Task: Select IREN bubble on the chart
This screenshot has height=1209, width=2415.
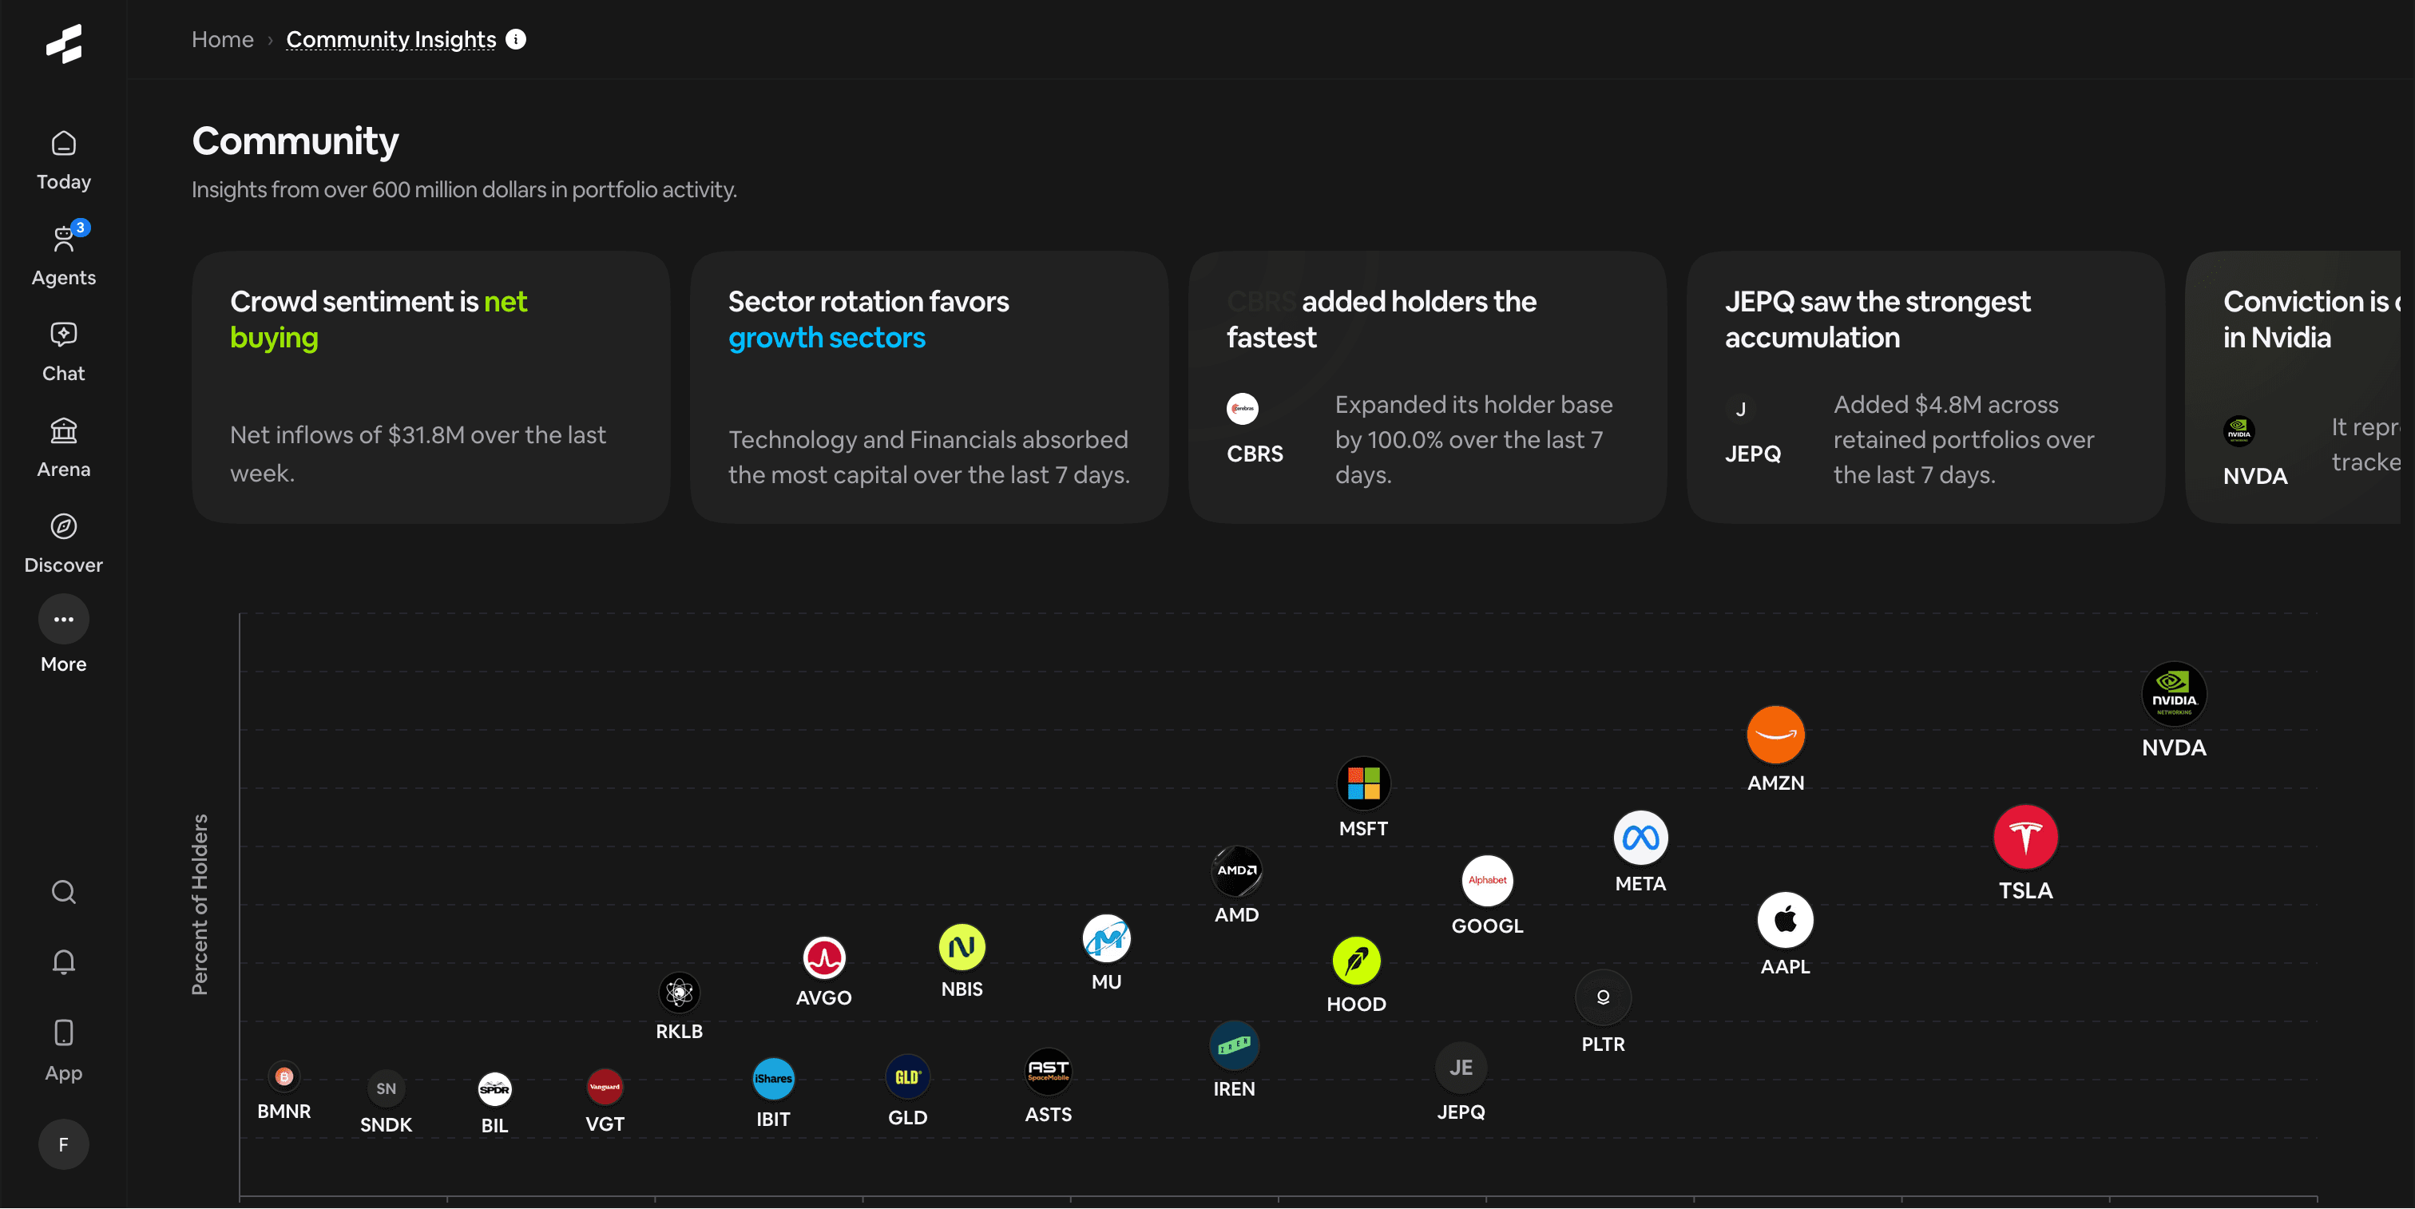Action: tap(1234, 1045)
